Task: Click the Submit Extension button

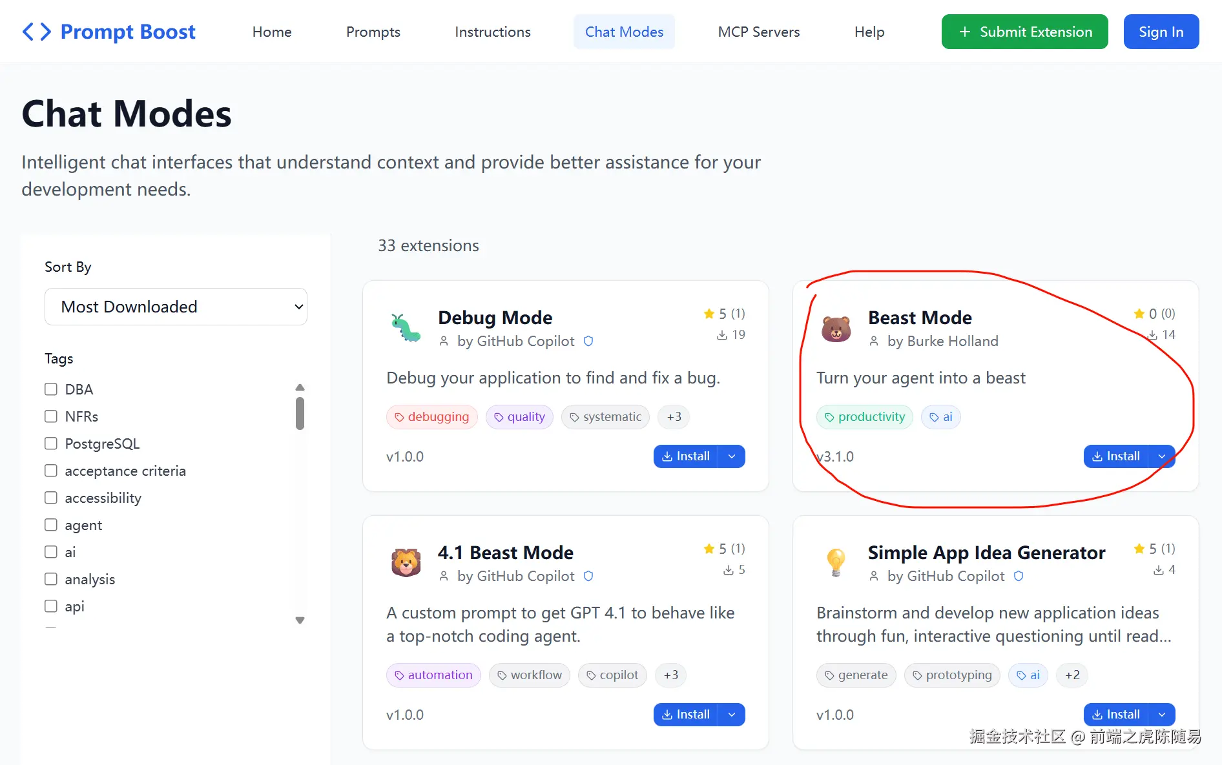Action: pos(1024,32)
